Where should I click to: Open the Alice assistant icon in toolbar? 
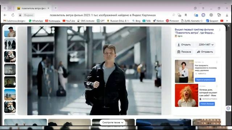pos(203,15)
